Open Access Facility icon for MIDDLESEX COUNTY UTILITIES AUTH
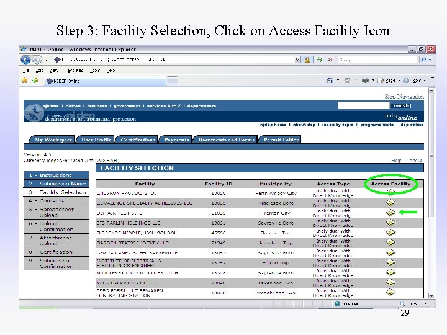Screen dimensions: 447x335 tap(391, 272)
